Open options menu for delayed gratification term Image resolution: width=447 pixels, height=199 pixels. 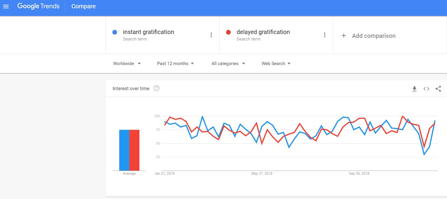pos(325,35)
